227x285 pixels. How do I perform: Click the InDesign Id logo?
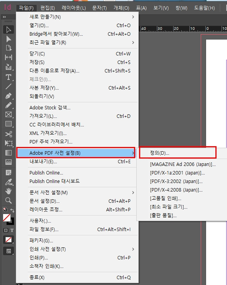tap(8, 7)
